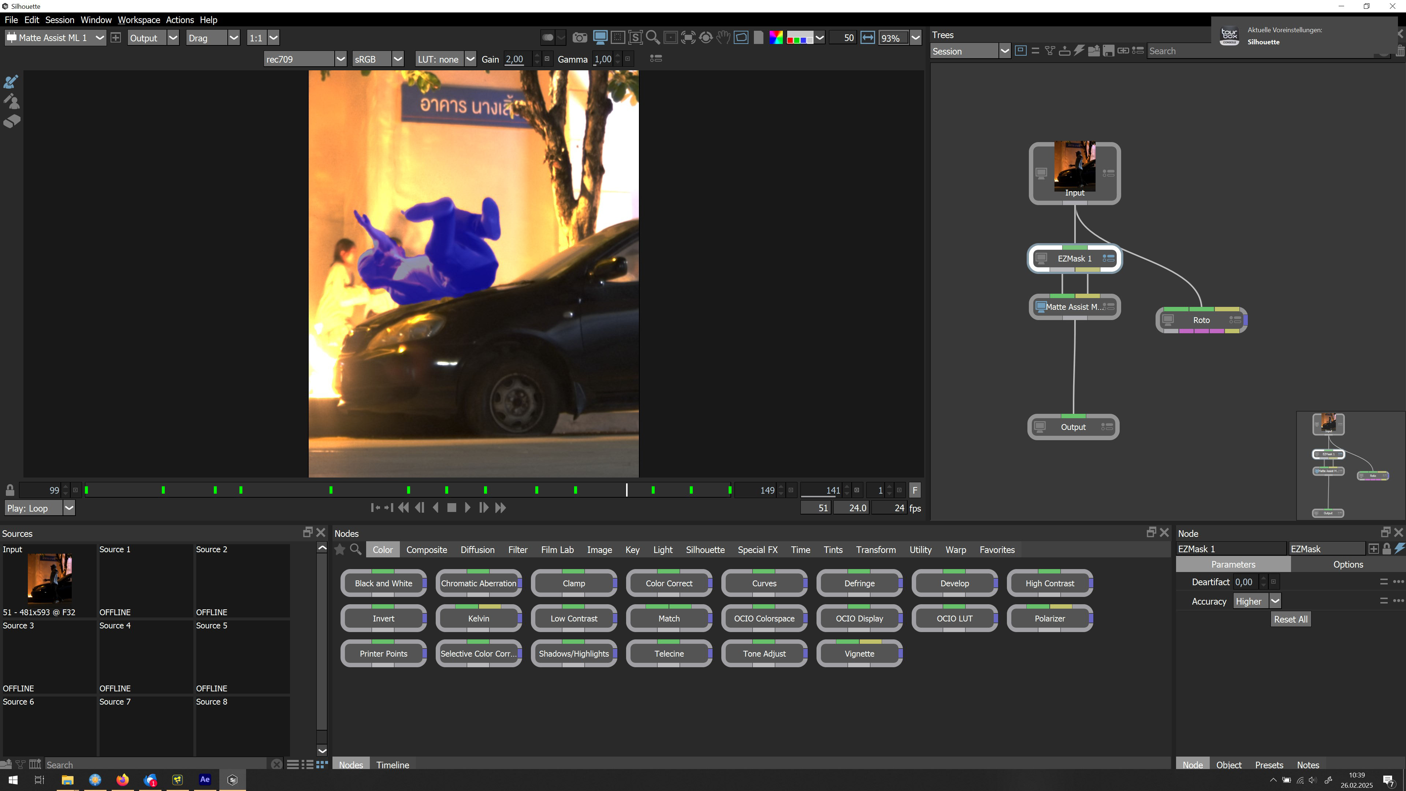1406x791 pixels.
Task: Toggle the fit-width arrows icon
Action: tap(867, 38)
